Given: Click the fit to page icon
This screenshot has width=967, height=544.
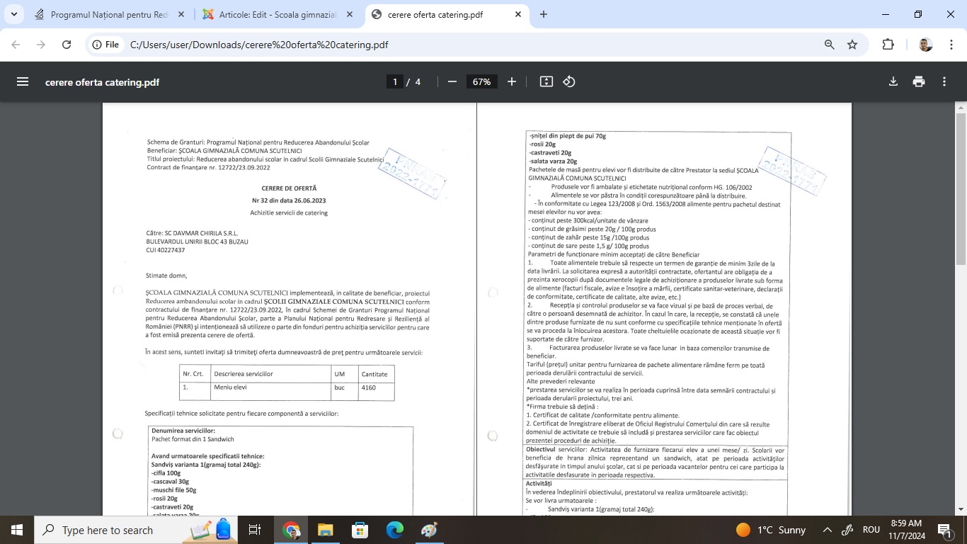Looking at the screenshot, I should coord(546,81).
